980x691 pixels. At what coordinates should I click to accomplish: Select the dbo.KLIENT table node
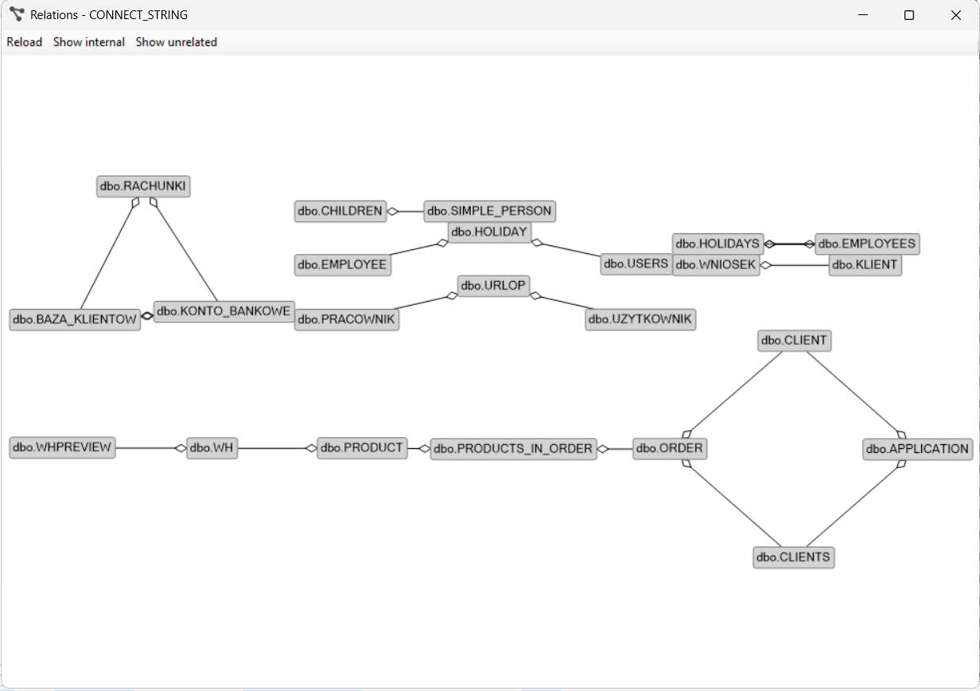coord(865,265)
